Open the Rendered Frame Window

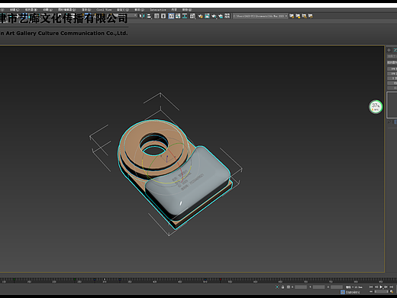(x=207, y=16)
